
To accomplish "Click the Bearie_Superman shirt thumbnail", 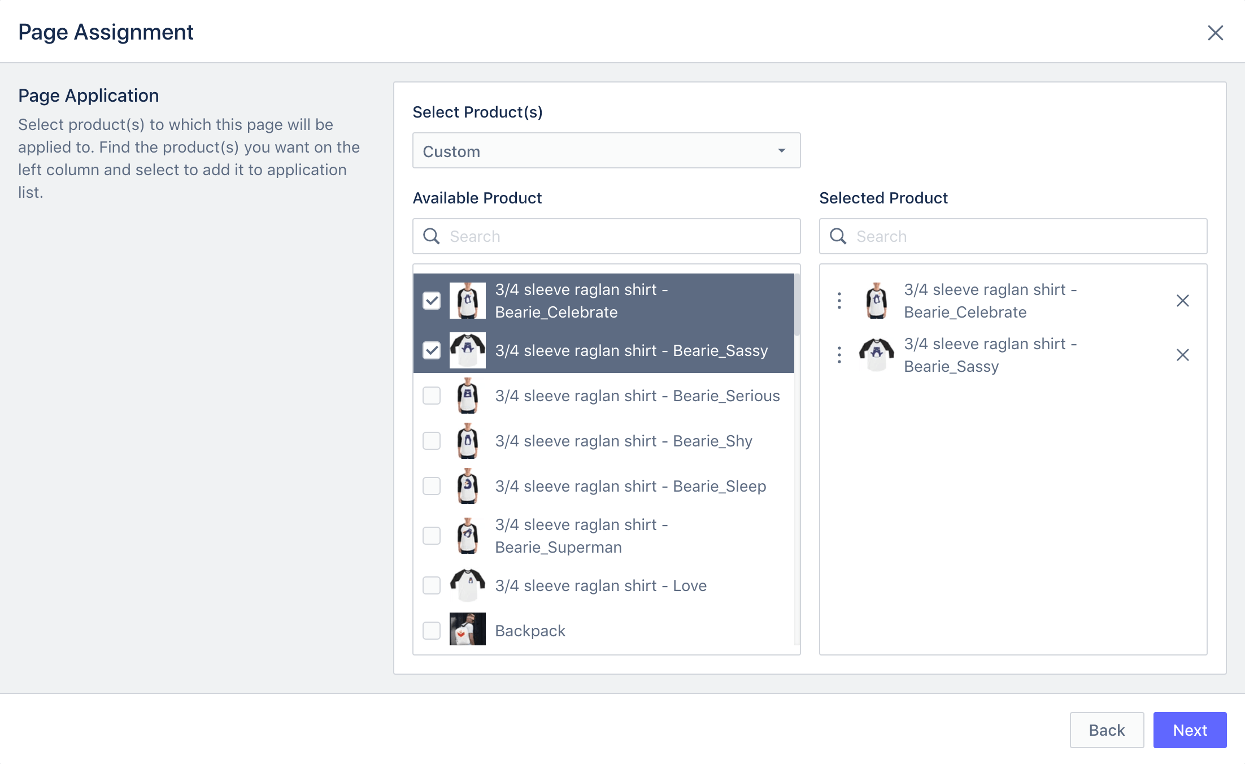I will tap(468, 536).
